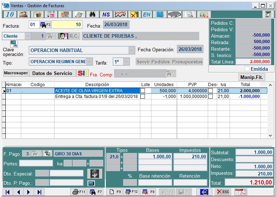The image size is (277, 197).
Task: Click the small computer icon under Cliente
Action: 14,44
